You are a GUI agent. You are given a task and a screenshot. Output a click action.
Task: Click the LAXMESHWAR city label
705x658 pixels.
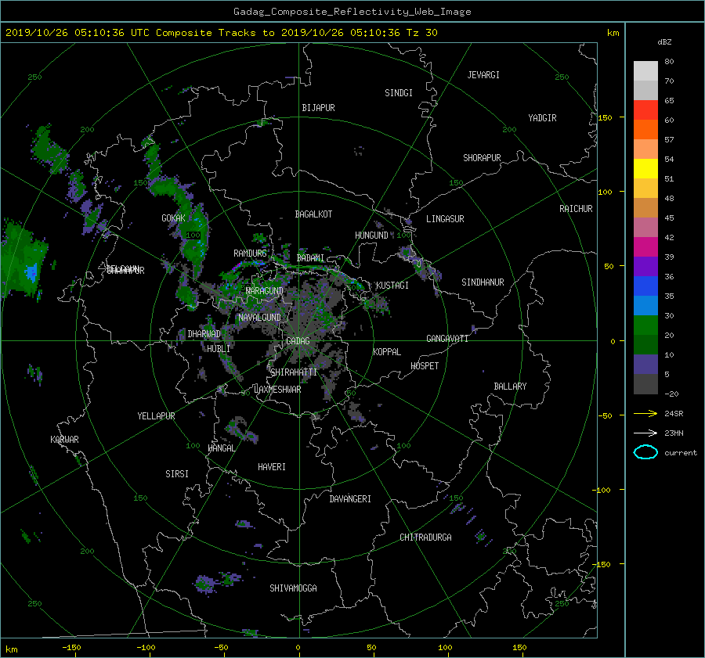tap(277, 390)
